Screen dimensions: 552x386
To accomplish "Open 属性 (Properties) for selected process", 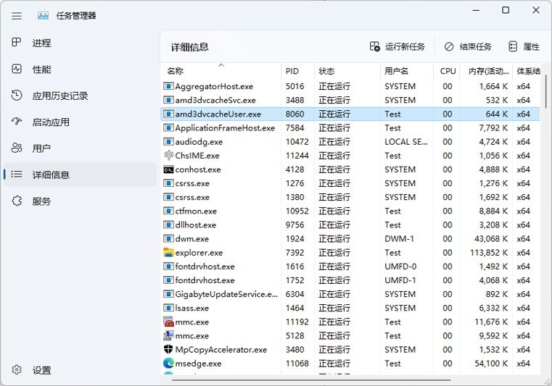I will [524, 47].
